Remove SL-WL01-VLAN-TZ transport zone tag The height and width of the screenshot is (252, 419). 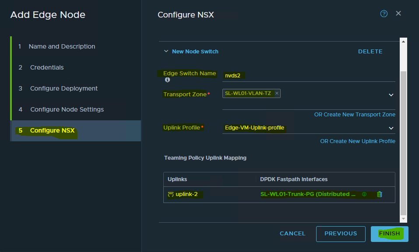pos(277,93)
